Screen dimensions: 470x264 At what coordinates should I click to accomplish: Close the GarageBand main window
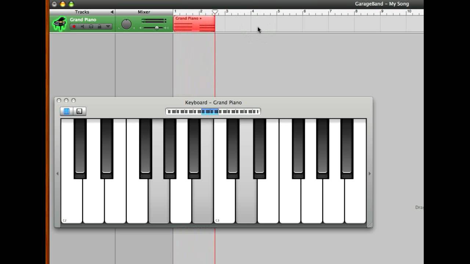pyautogui.click(x=54, y=4)
